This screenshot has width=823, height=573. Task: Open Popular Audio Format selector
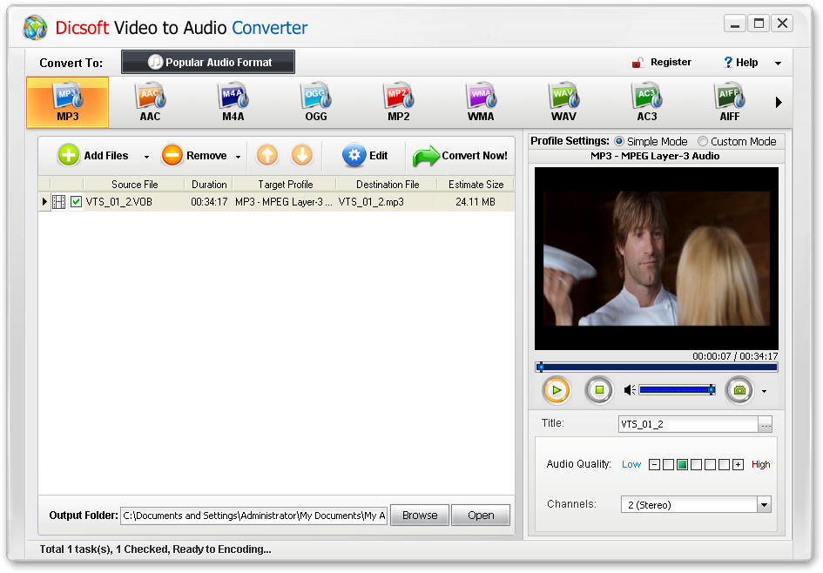[208, 62]
